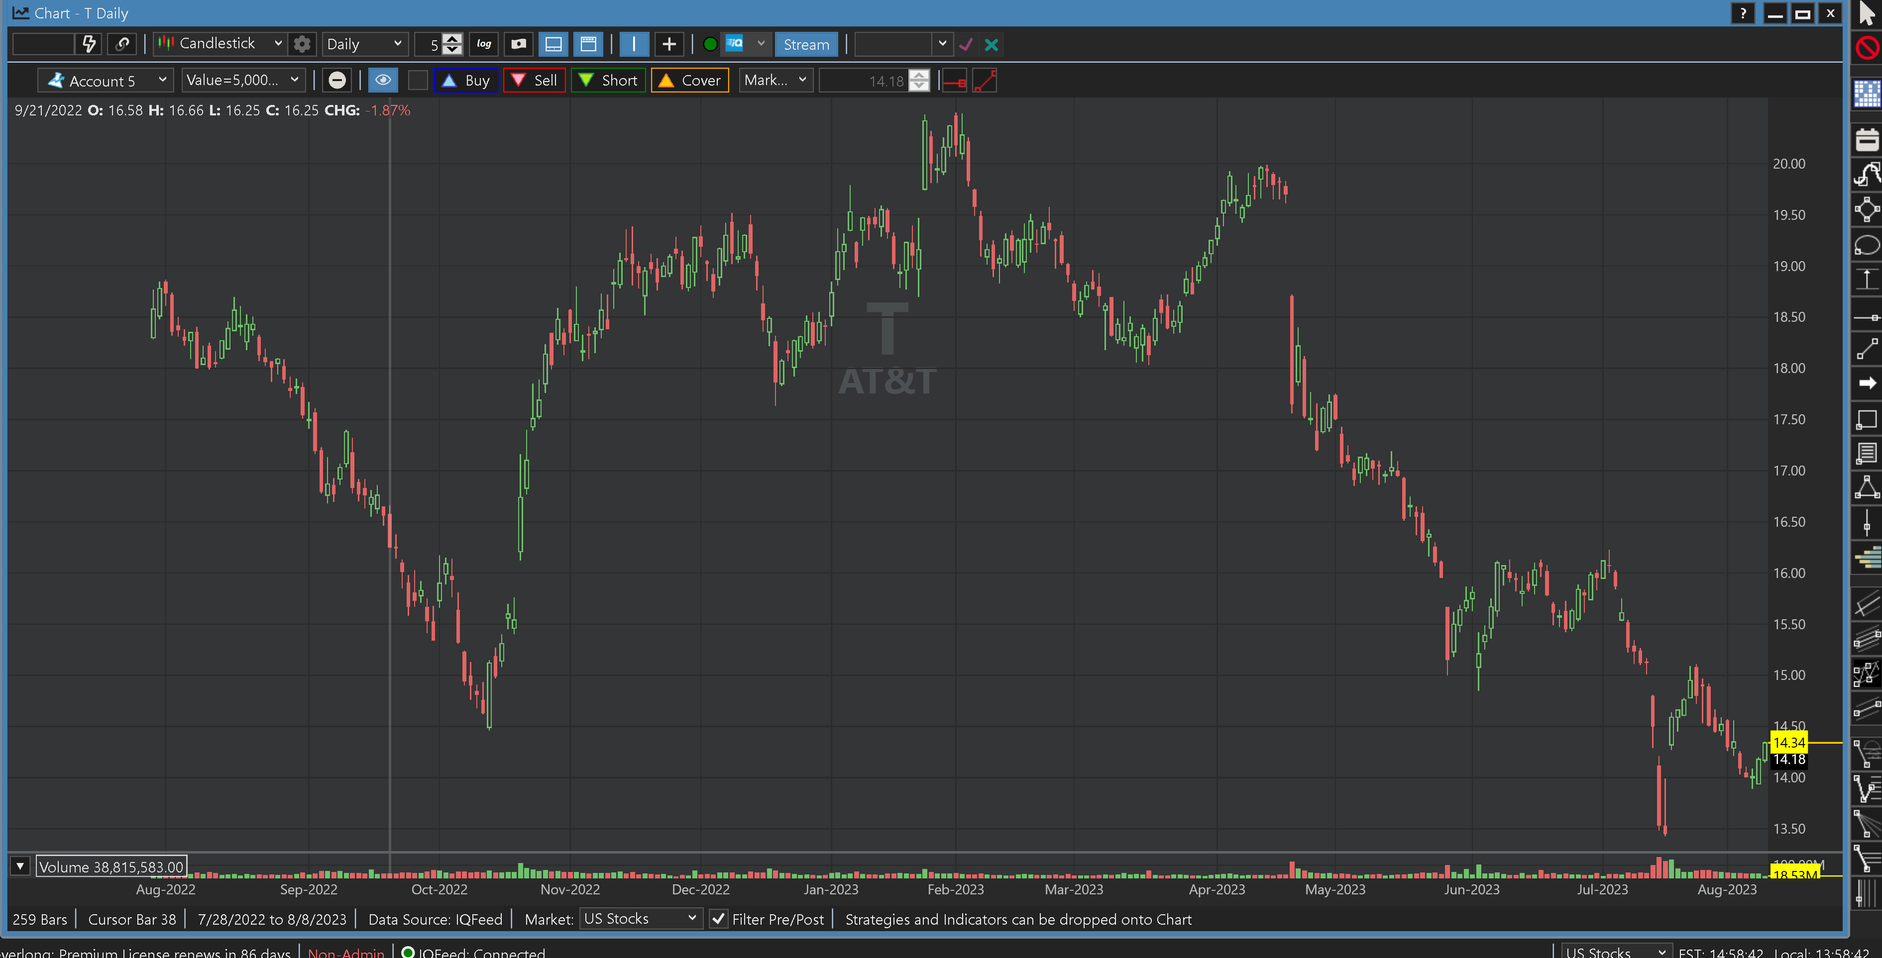This screenshot has width=1882, height=958.
Task: Click the red no-entry cancel drawing icon
Action: pos(1867,48)
